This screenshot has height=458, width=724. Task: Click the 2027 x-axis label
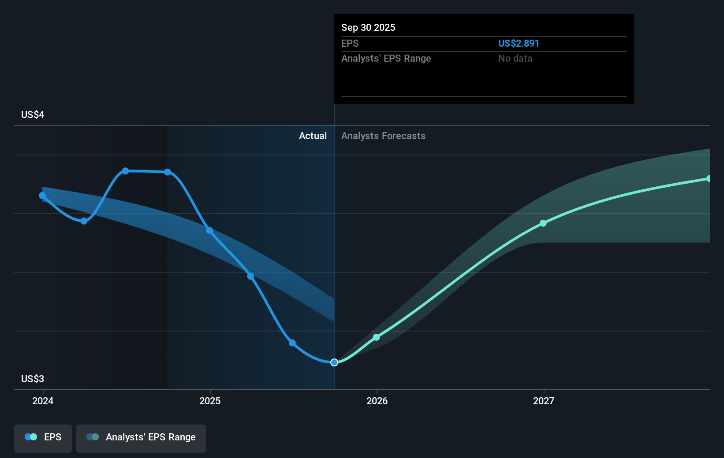(544, 401)
